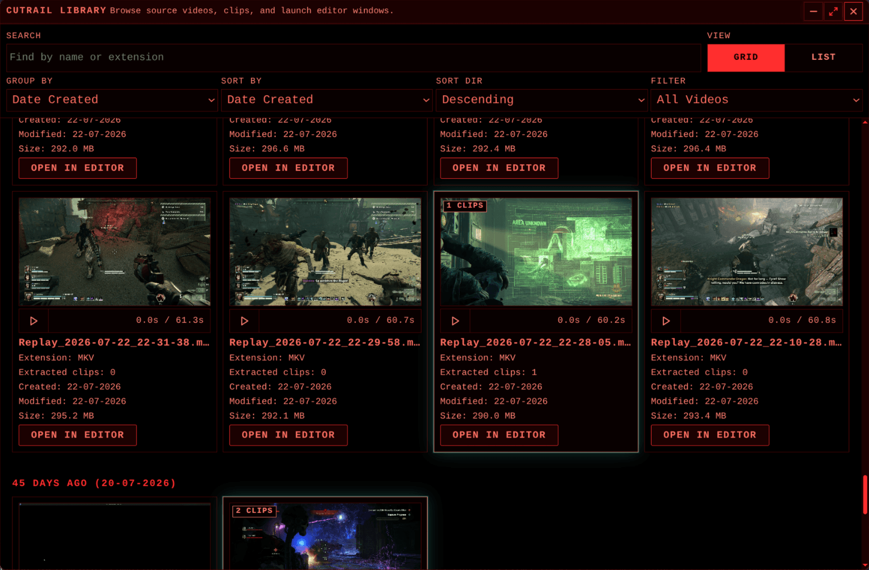This screenshot has height=570, width=869.
Task: Select thumbnail of Replay 22-10-28
Action: 746,252
